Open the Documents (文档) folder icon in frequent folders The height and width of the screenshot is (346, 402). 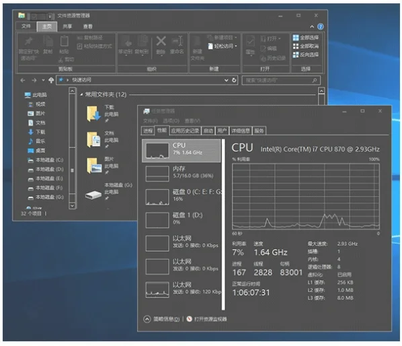[x=93, y=139]
